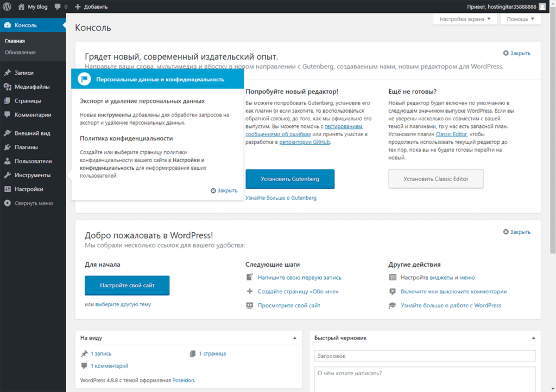This screenshot has width=556, height=392.
Task: Click the Внешний вид brush icon
Action: click(8, 133)
